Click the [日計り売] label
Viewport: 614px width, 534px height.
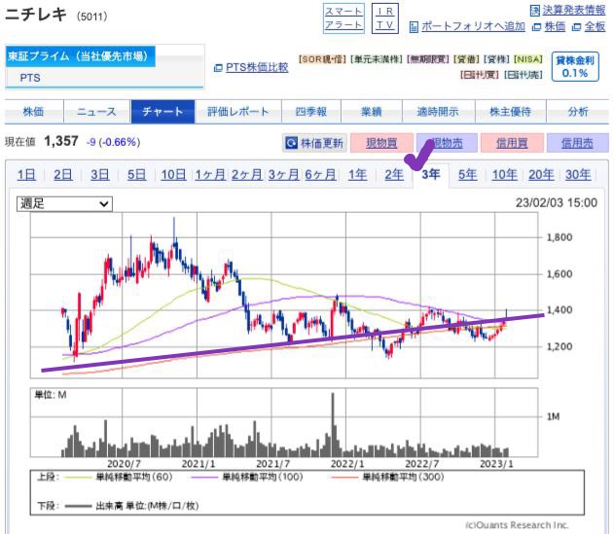point(524,74)
